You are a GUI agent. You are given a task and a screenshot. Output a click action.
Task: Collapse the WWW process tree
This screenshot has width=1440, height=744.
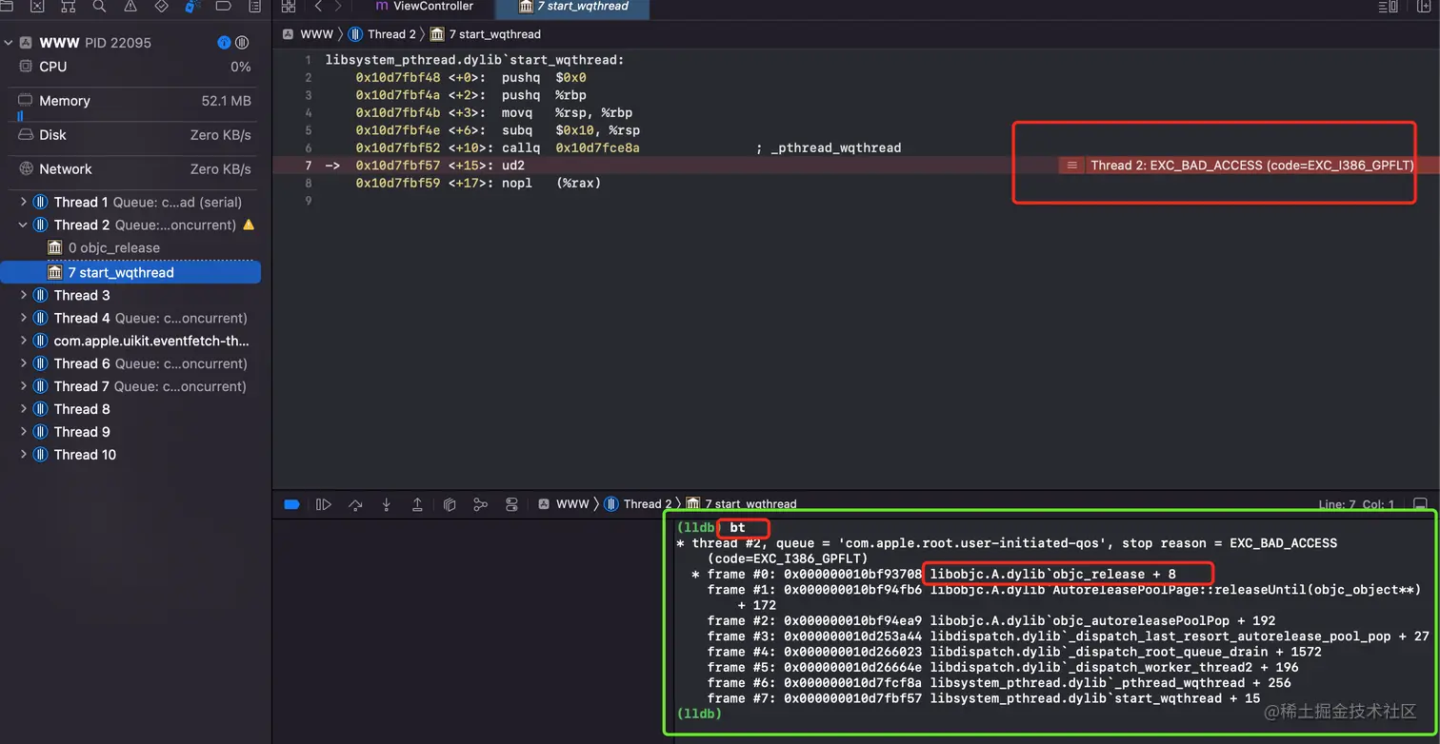[x=9, y=43]
